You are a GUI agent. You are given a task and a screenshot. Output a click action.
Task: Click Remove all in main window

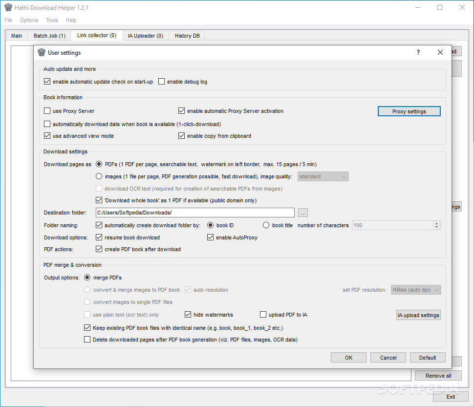click(438, 376)
